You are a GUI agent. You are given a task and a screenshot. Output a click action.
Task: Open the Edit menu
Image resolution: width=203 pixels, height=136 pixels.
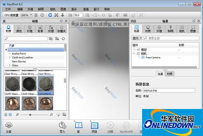coord(20,9)
